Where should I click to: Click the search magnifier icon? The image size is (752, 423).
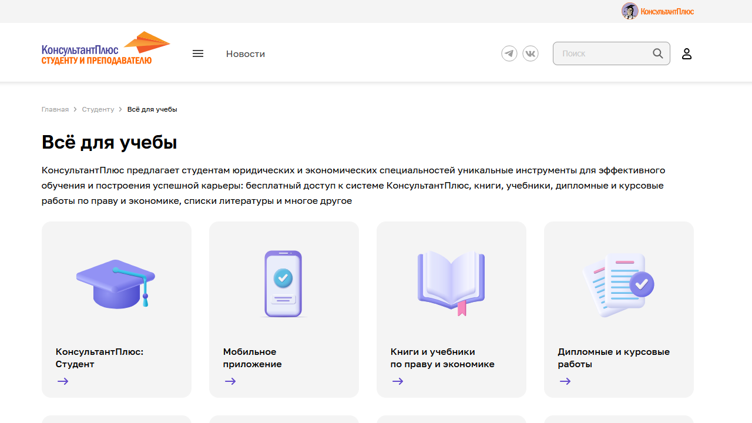pos(657,53)
